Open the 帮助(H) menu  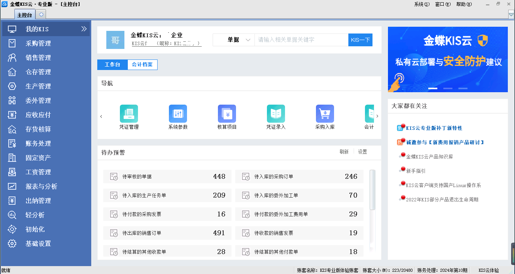click(x=464, y=5)
